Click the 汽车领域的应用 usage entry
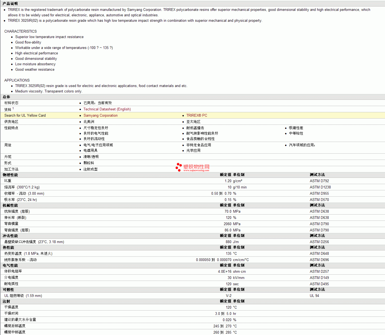Viewport: 385px width, 335px height. tap(302, 145)
